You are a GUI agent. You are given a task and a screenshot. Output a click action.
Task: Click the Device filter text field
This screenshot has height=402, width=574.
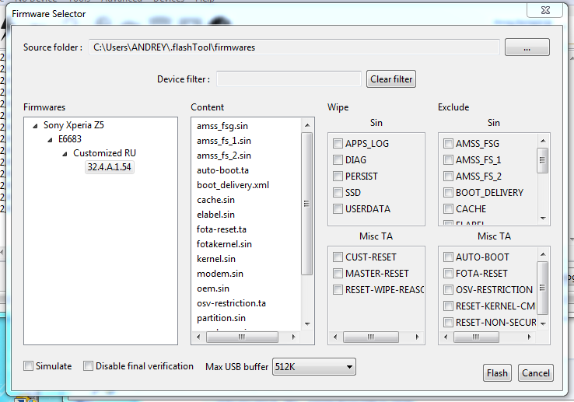[289, 79]
